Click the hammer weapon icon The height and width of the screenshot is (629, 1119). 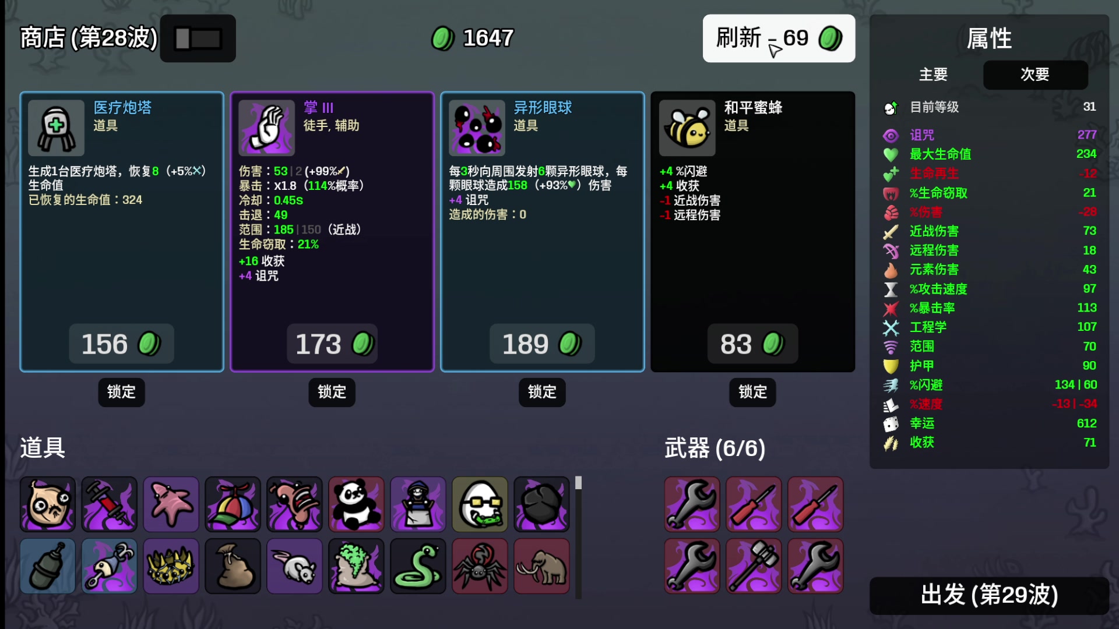[754, 566]
